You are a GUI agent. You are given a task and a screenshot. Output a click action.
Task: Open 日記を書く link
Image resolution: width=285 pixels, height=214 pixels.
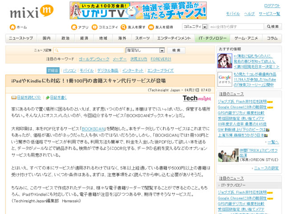(58, 98)
